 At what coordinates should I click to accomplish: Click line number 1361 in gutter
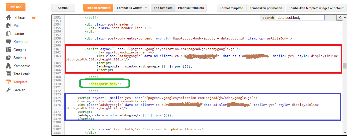[x=57, y=49]
